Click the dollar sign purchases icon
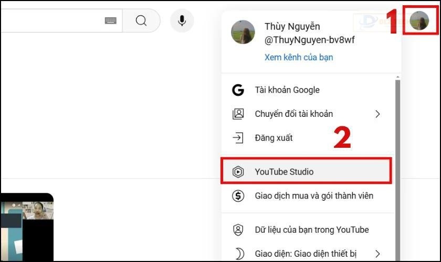The width and height of the screenshot is (441, 262). click(238, 196)
